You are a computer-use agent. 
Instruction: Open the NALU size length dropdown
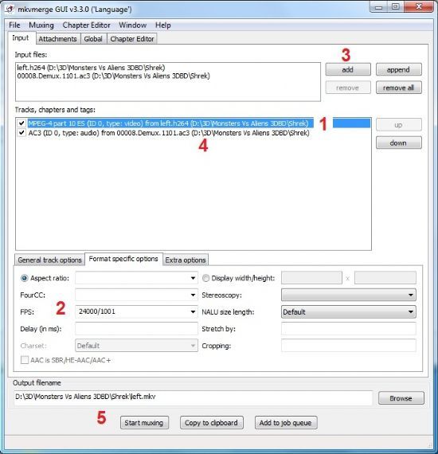[x=349, y=312]
